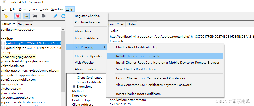
Task: Select /hm.baidu.com host
Action: click(x=12, y=93)
